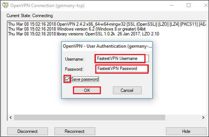This screenshot has width=209, height=137.
Task: Select the OpenVPN 2.4.2 log line
Action: click(x=107, y=24)
